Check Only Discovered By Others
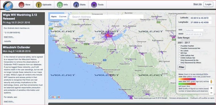The image size is (216, 105). coord(179,63)
